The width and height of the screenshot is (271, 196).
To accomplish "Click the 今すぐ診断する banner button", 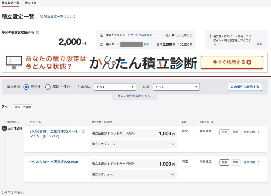I will [232, 63].
